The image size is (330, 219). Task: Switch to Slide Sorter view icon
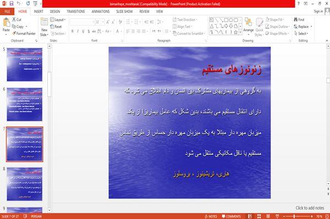click(x=259, y=216)
